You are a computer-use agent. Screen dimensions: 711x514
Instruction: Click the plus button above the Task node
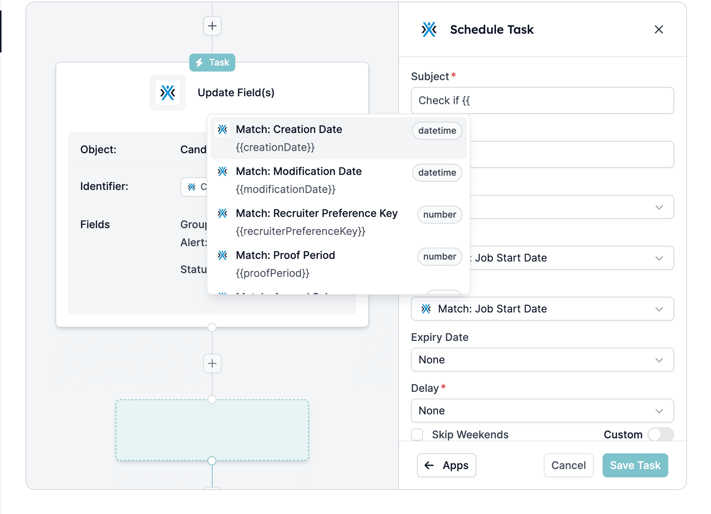click(212, 26)
